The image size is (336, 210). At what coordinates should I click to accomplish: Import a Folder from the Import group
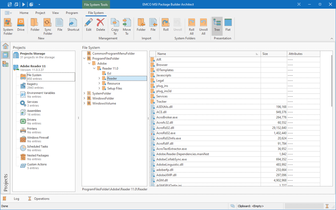point(141,25)
